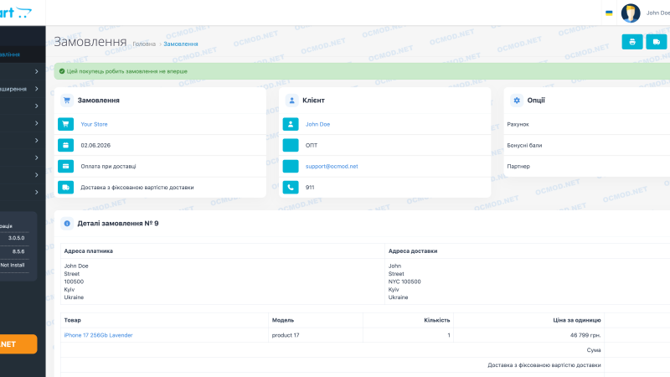Click the phone icon beside 911
The image size is (670, 377).
[x=291, y=187]
